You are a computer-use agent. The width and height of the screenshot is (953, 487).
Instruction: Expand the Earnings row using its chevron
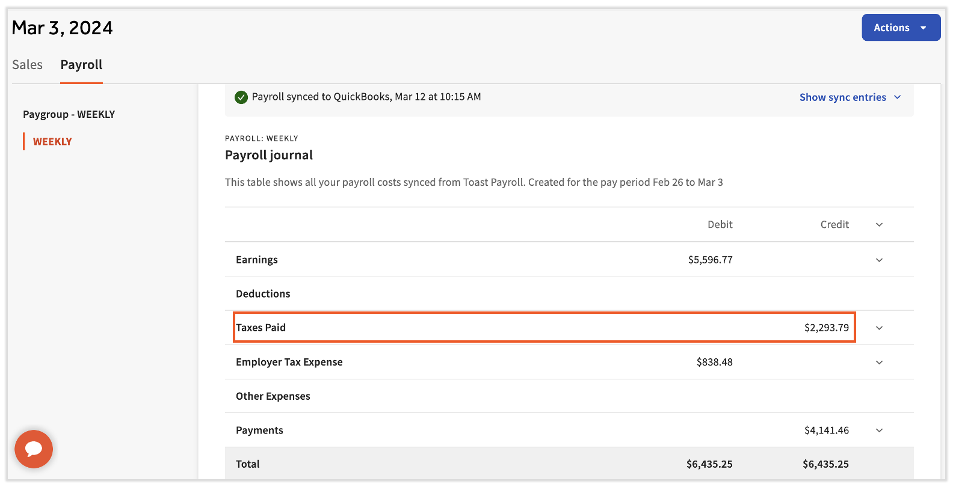click(x=879, y=260)
